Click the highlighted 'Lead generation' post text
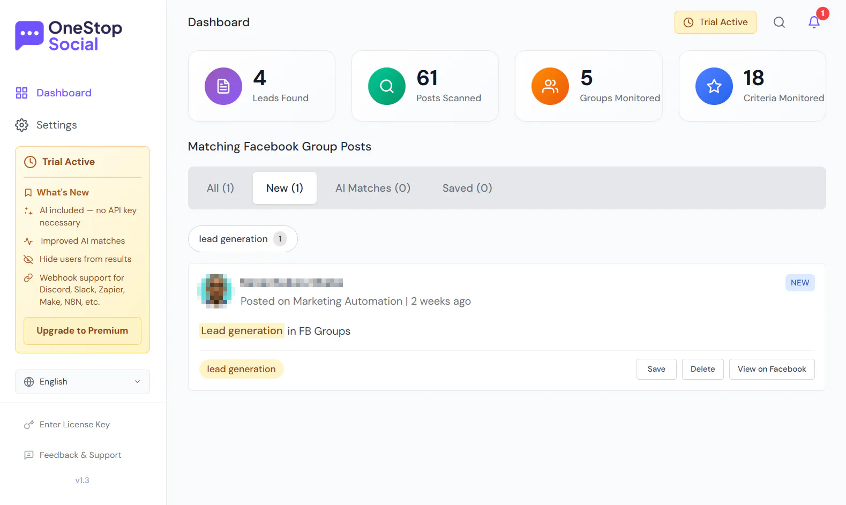The height and width of the screenshot is (505, 846). click(x=242, y=331)
